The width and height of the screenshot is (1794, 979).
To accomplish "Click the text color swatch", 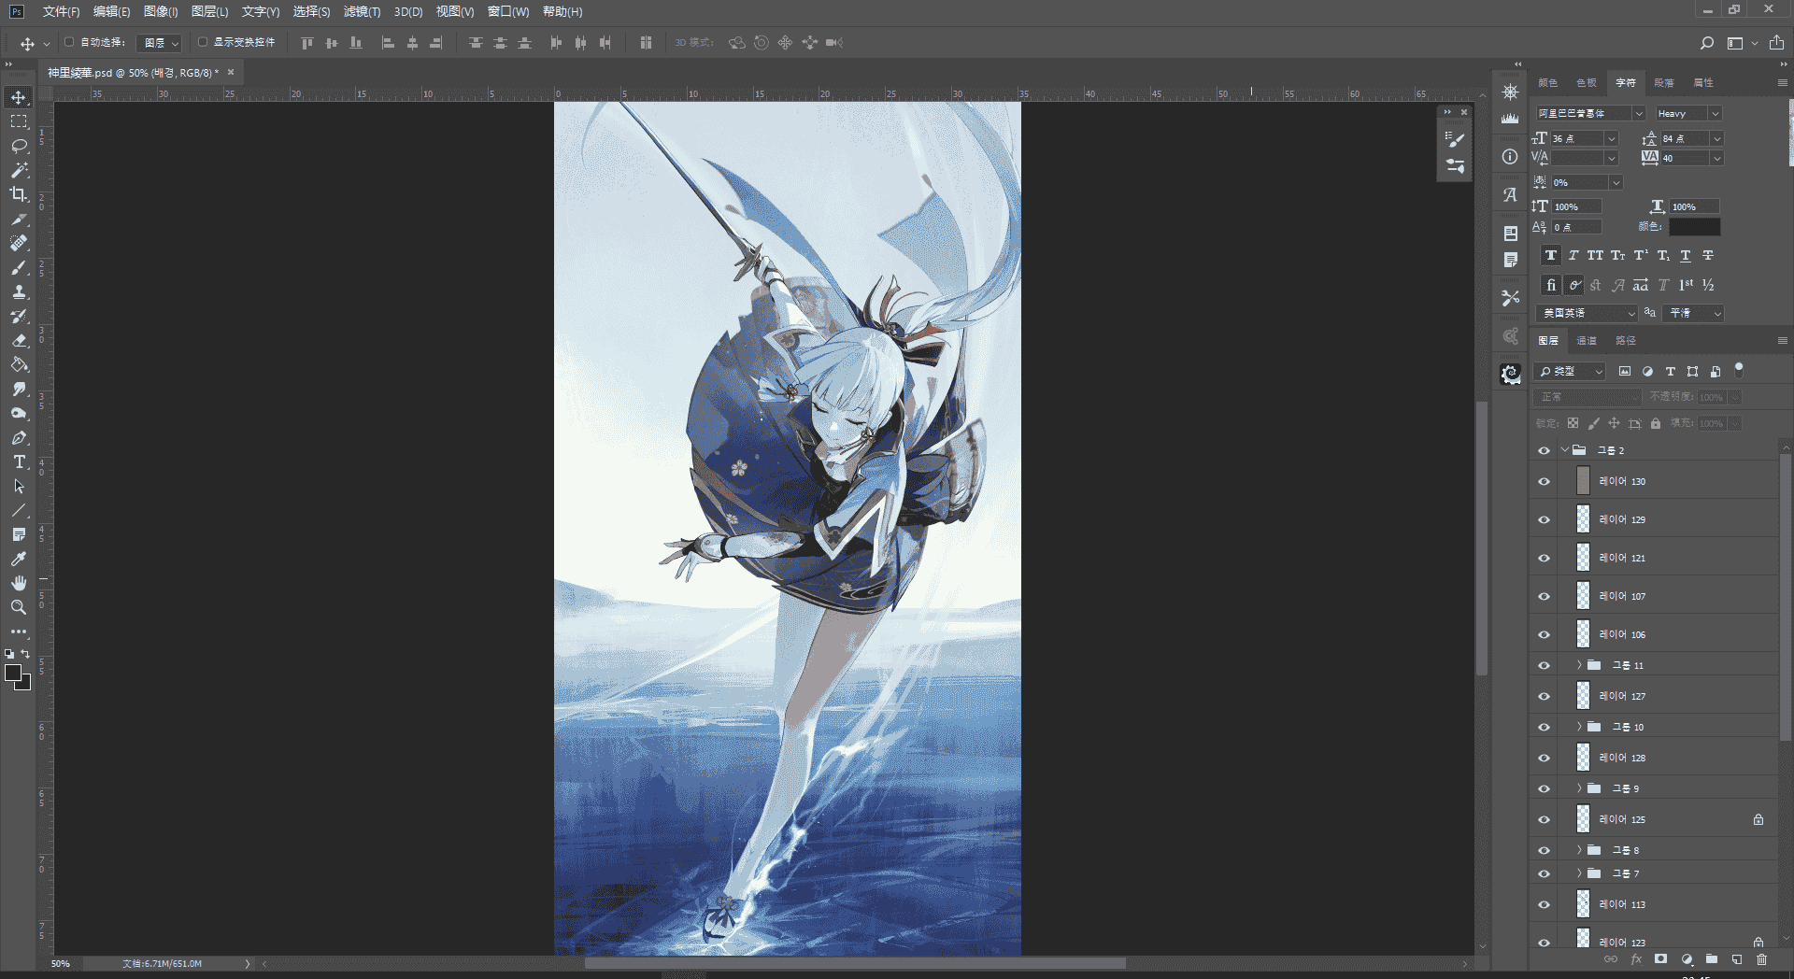I will [x=1694, y=227].
